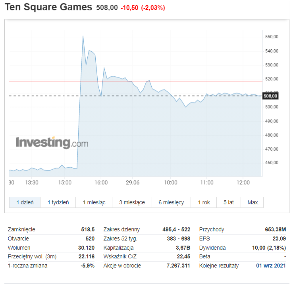Open the 01 wrz 2021 results link
Screen dimensions: 295x287
(271, 266)
